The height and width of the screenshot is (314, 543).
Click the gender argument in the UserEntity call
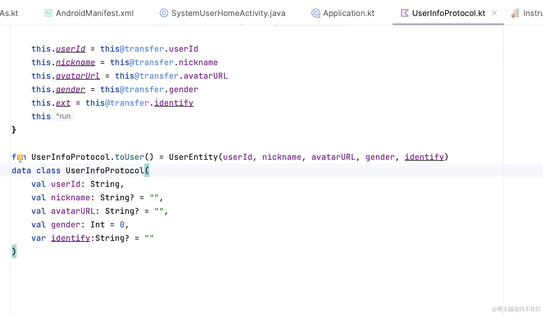[x=380, y=157]
